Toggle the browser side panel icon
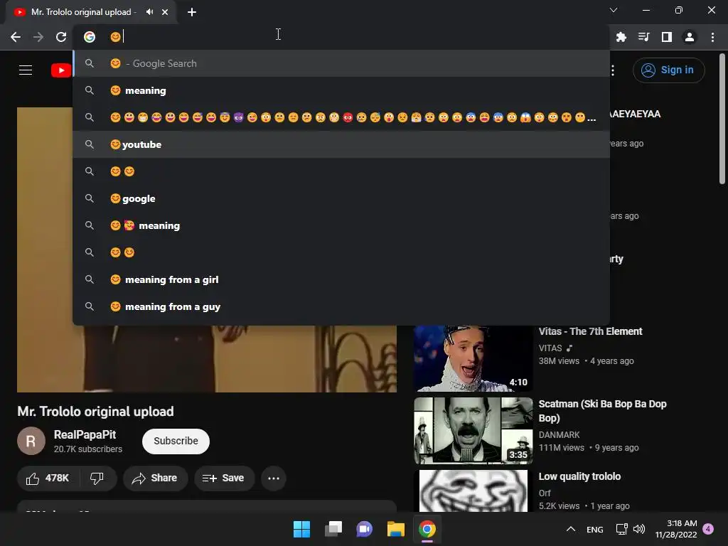 coord(667,37)
